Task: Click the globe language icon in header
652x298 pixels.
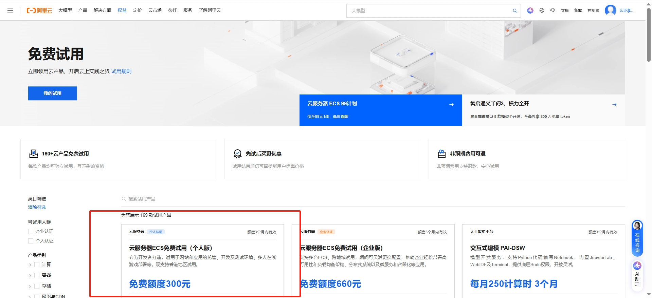Action: 542,10
